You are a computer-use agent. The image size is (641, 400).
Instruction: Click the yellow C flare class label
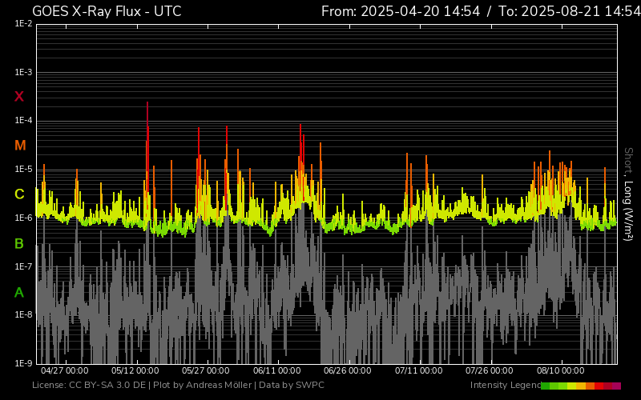[19, 194]
